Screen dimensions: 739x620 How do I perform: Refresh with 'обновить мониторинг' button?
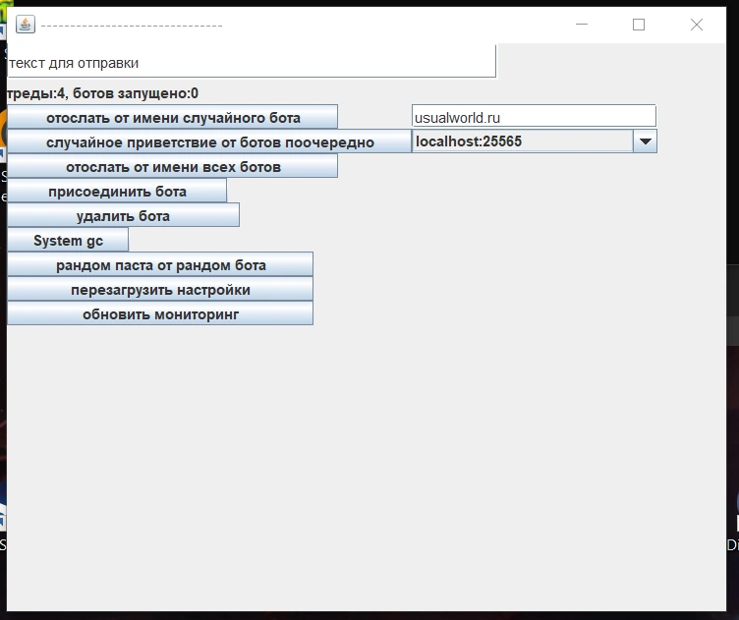click(160, 314)
